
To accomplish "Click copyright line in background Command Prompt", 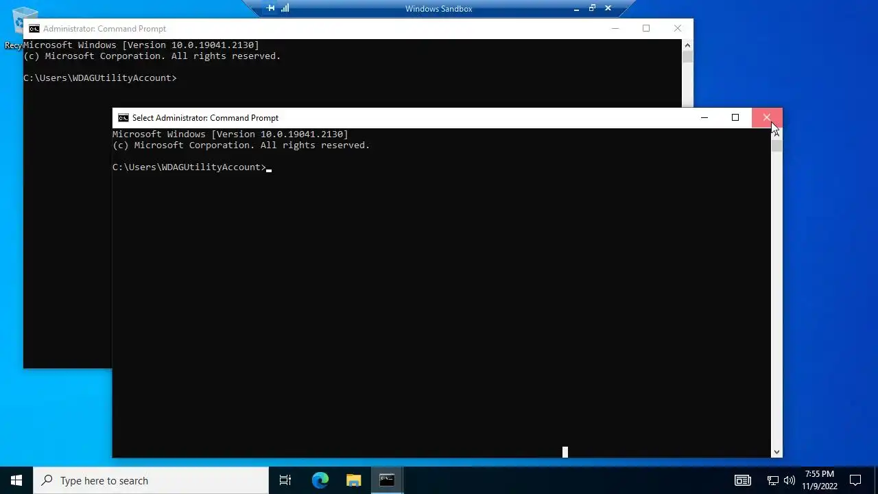I will (x=152, y=56).
